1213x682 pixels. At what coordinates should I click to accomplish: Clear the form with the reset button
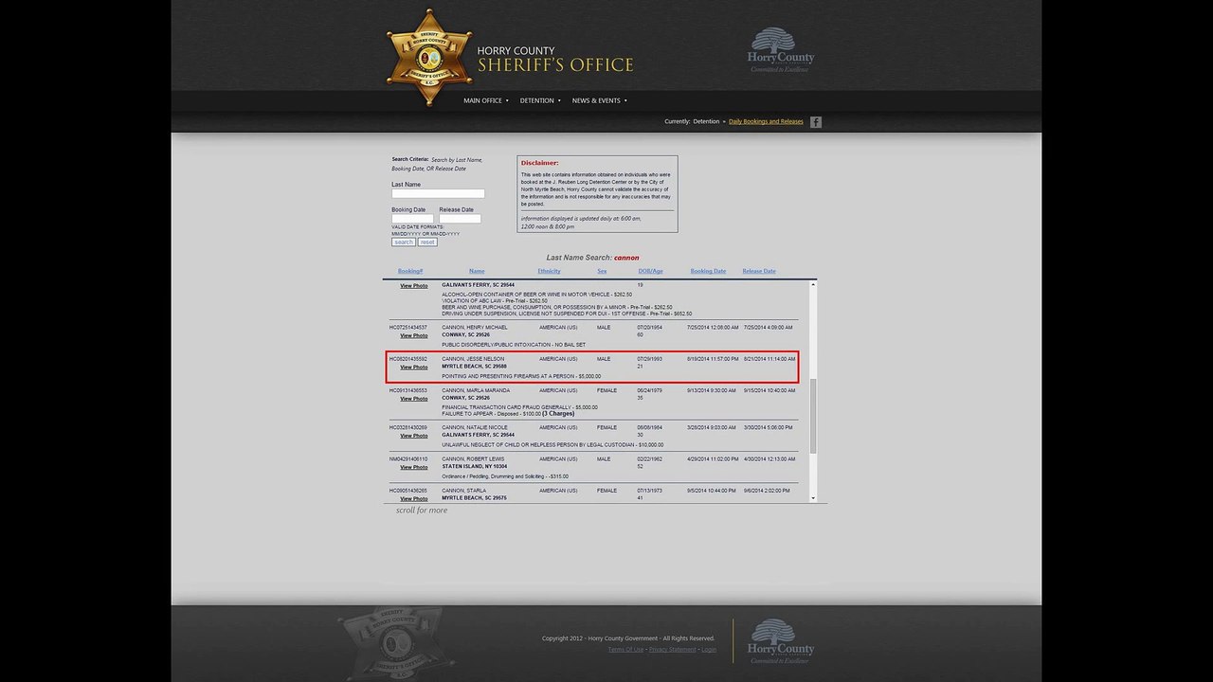click(x=427, y=242)
